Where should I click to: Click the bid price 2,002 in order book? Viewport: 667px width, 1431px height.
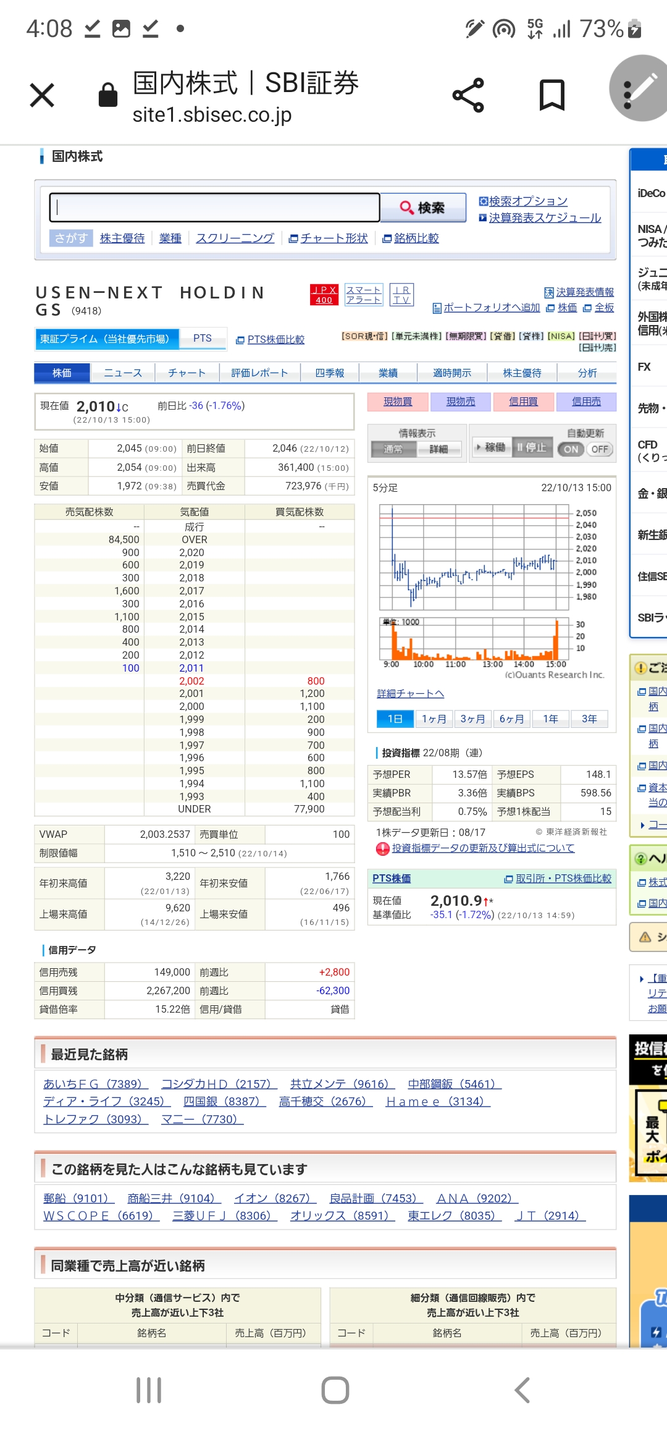[191, 681]
